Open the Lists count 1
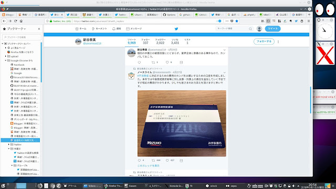336x189 pixels. (x=187, y=41)
